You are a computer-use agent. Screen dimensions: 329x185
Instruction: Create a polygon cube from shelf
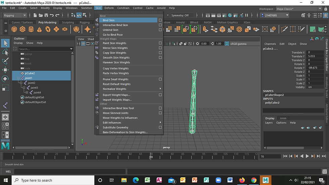coord(22,29)
